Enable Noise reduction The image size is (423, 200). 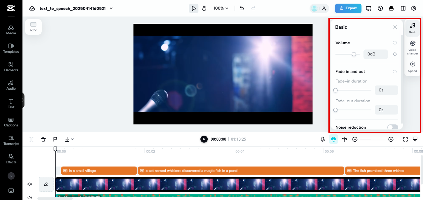(x=393, y=127)
